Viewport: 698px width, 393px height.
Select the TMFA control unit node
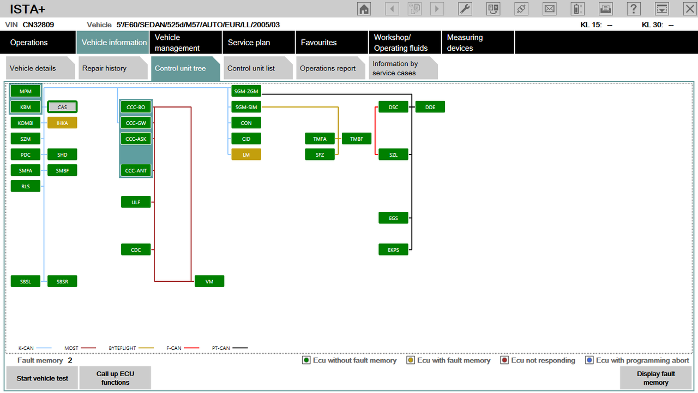(320, 139)
